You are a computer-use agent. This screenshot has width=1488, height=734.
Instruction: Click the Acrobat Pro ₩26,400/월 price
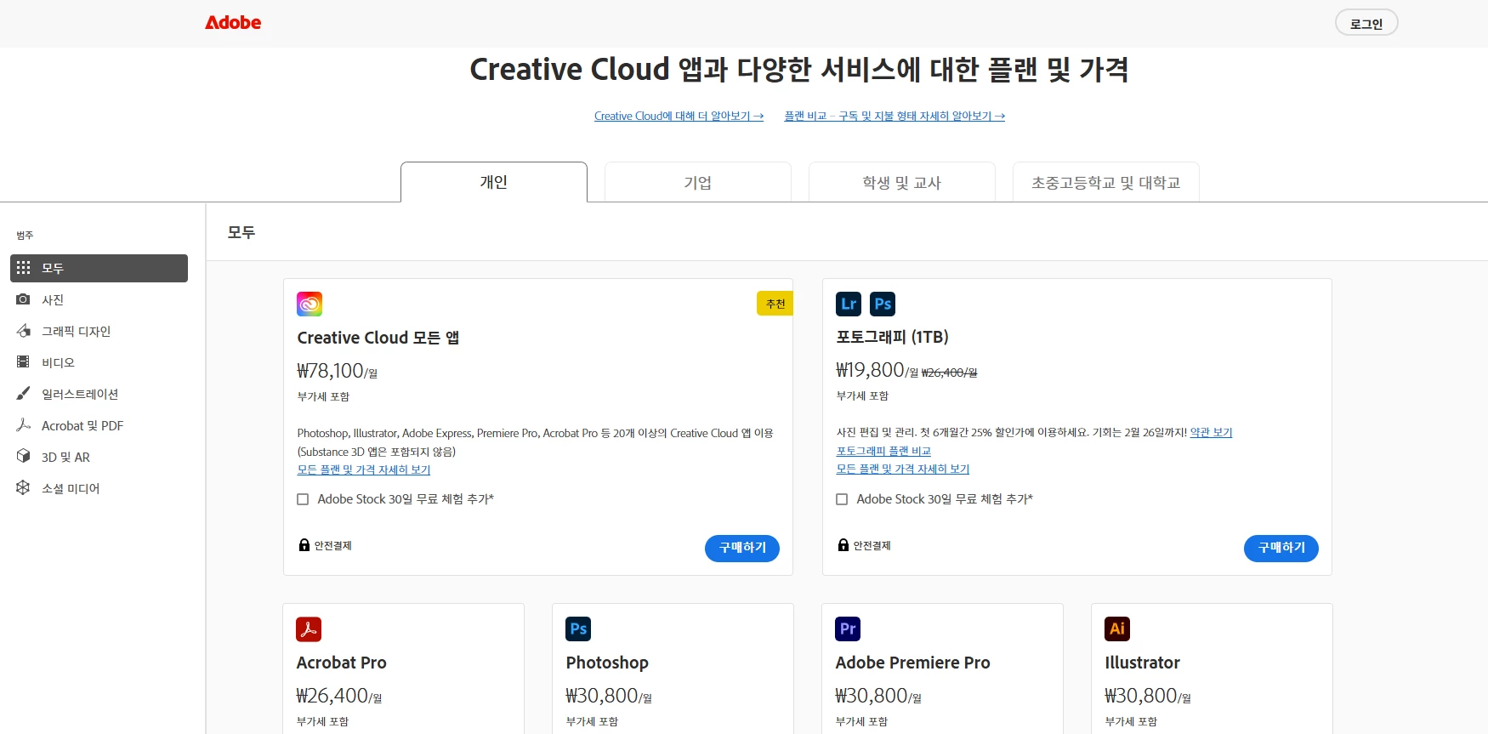pos(338,696)
